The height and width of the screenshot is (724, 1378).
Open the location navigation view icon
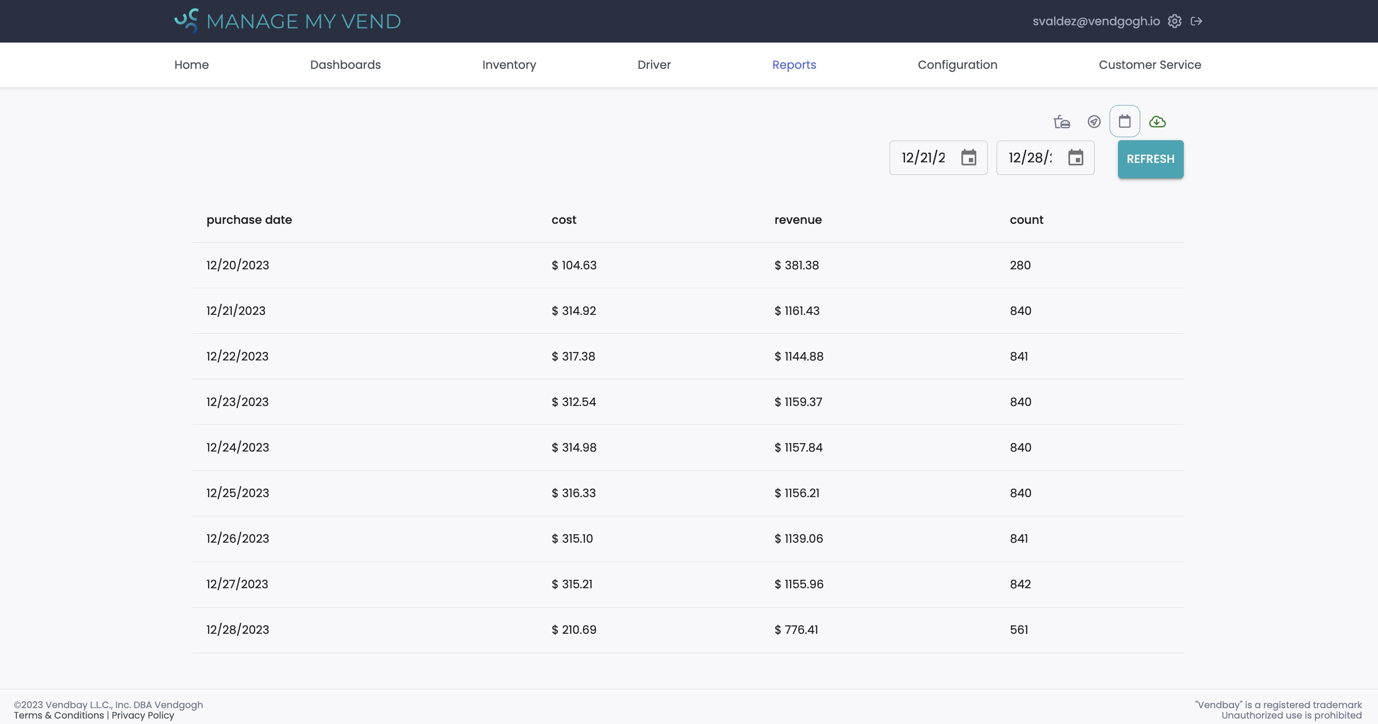click(1093, 121)
